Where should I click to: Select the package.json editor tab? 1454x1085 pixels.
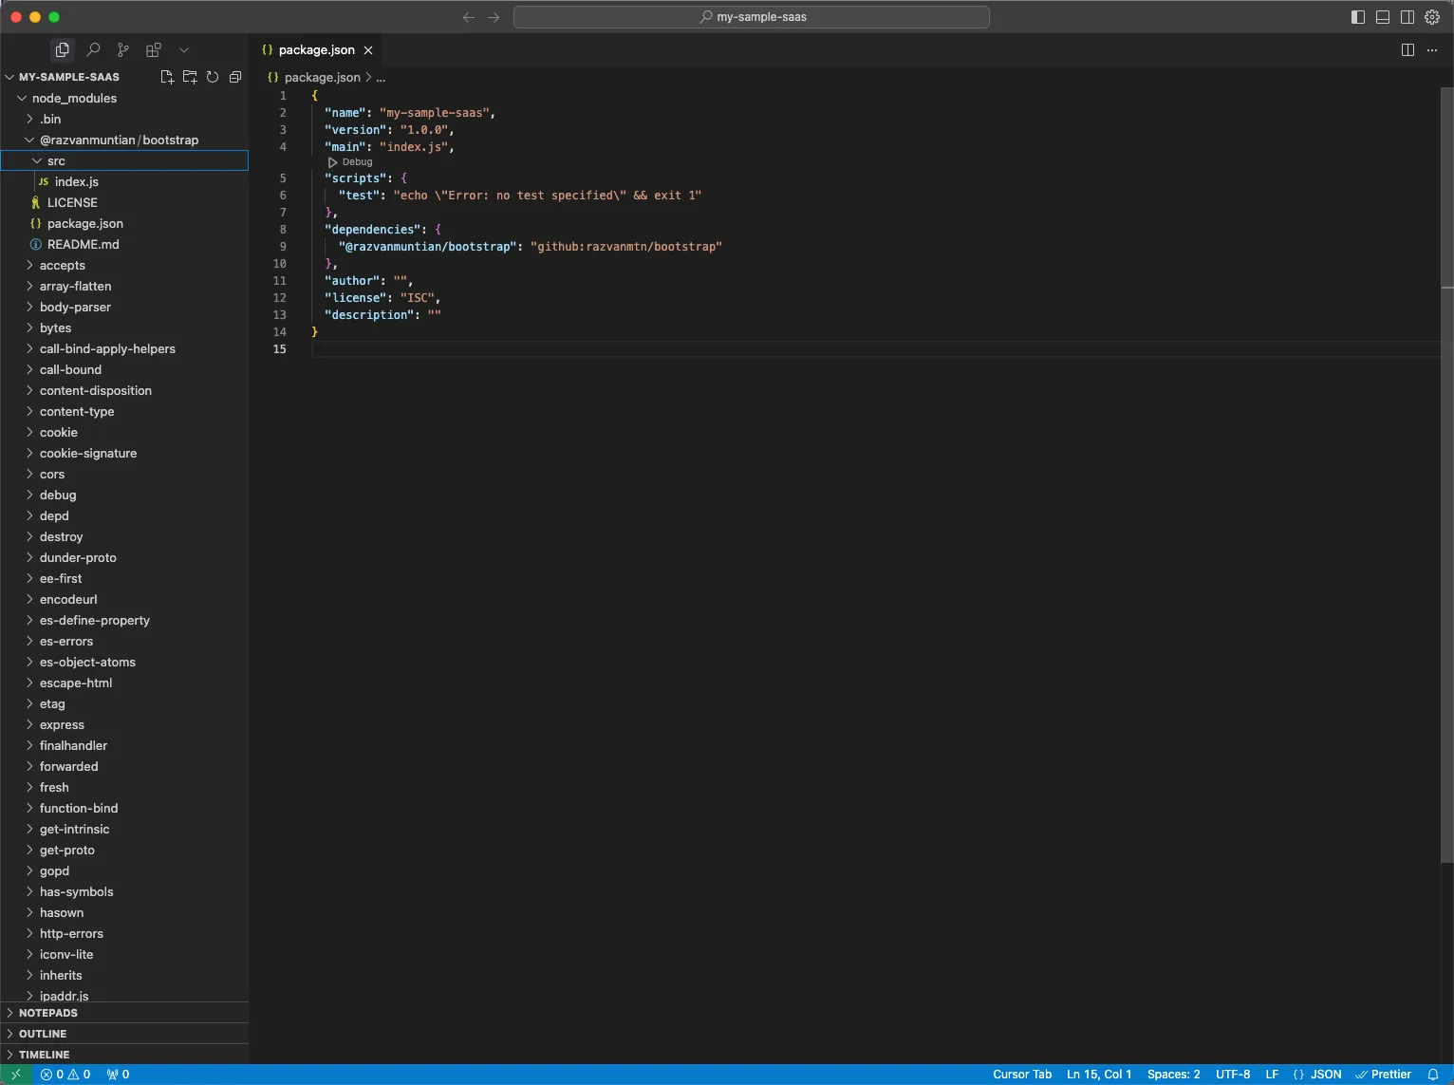coord(316,50)
